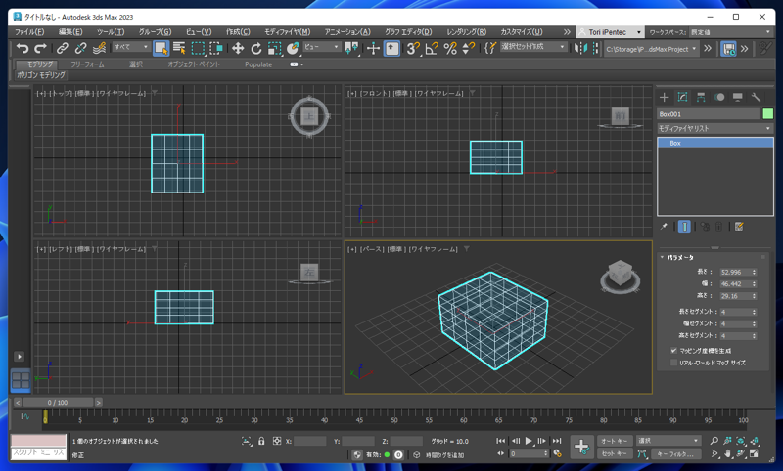Screen dimensions: 783x471
Task: Click the large Set Keys plus button
Action: [581, 448]
